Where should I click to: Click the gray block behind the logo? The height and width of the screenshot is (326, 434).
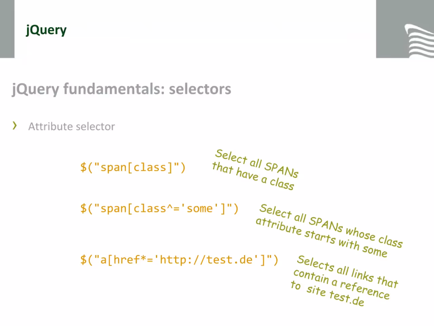pyautogui.click(x=405, y=29)
